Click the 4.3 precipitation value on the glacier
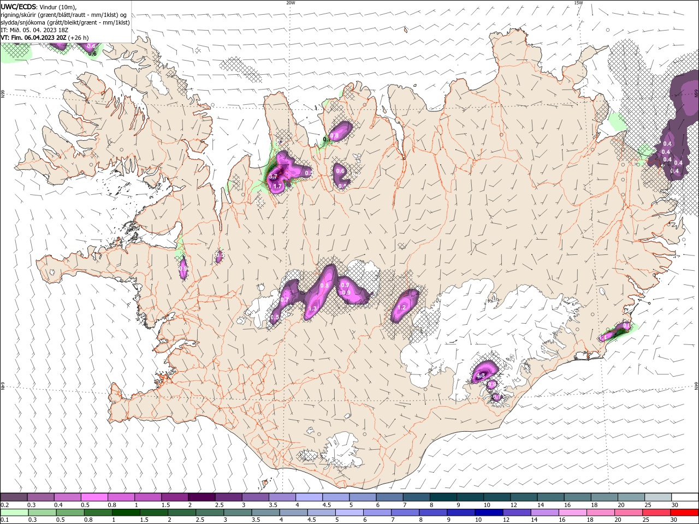The height and width of the screenshot is (524, 699). (481, 376)
